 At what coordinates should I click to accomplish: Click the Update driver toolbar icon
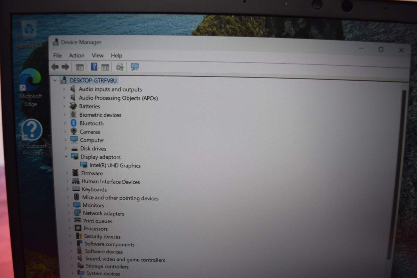coord(120,67)
